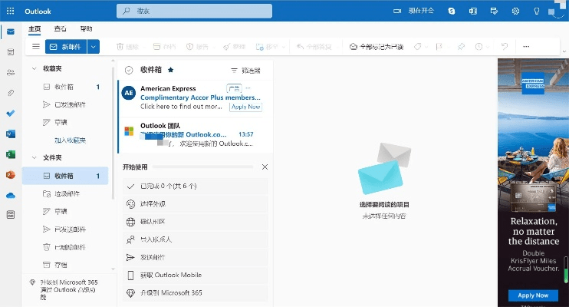Image resolution: width=569 pixels, height=307 pixels.
Task: Click the Archive toolbar button
Action: [x=164, y=47]
